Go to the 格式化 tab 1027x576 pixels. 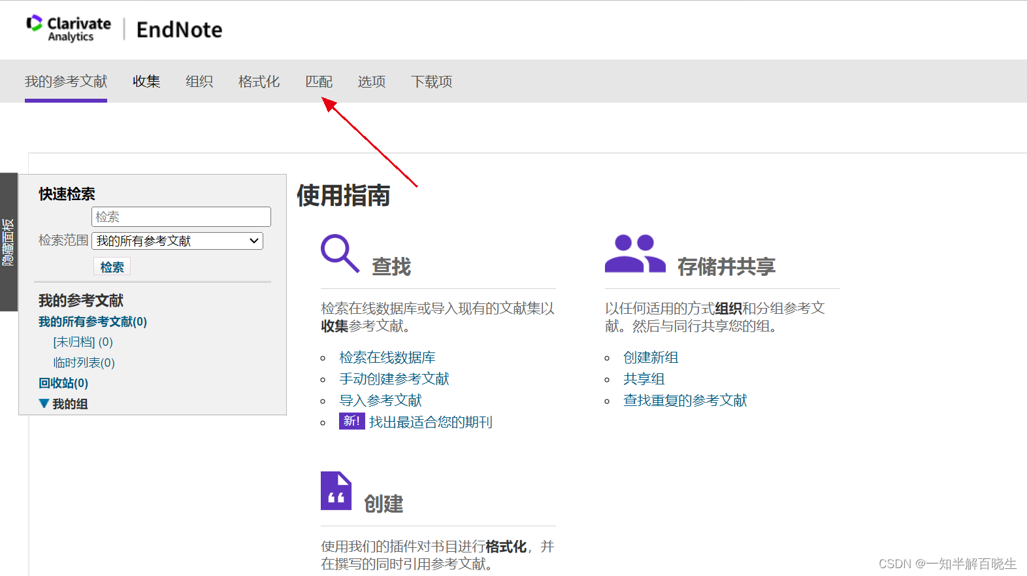pyautogui.click(x=259, y=82)
